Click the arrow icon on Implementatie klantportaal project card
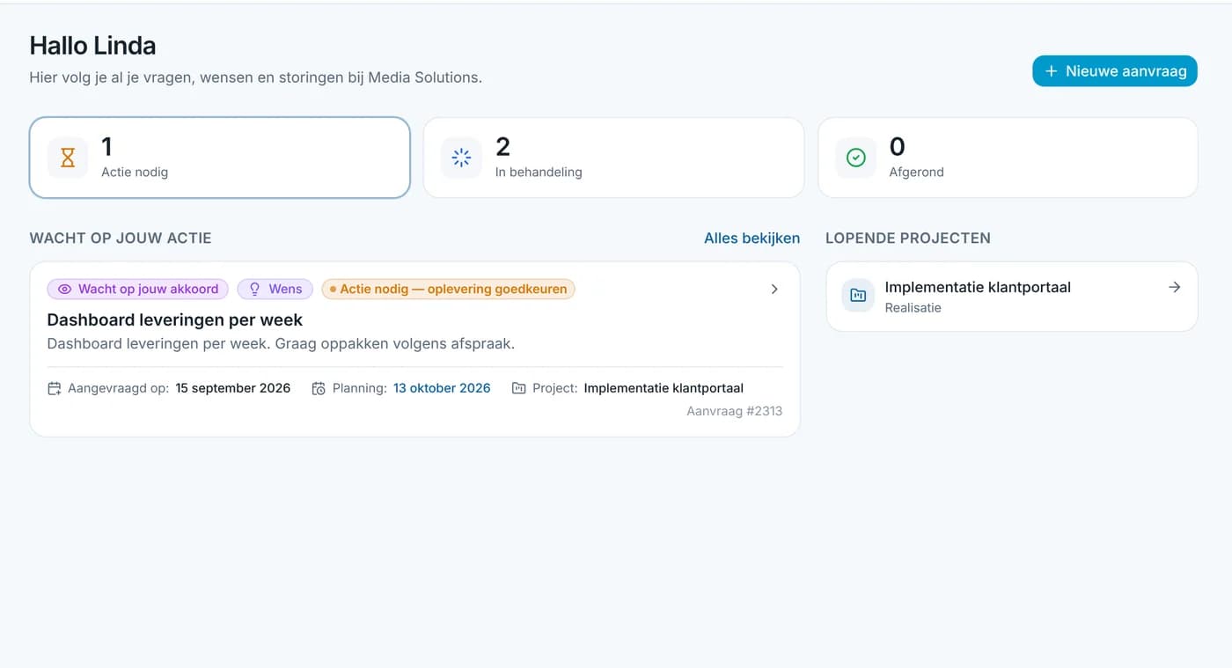Screen dimensions: 1232x668 1174,287
